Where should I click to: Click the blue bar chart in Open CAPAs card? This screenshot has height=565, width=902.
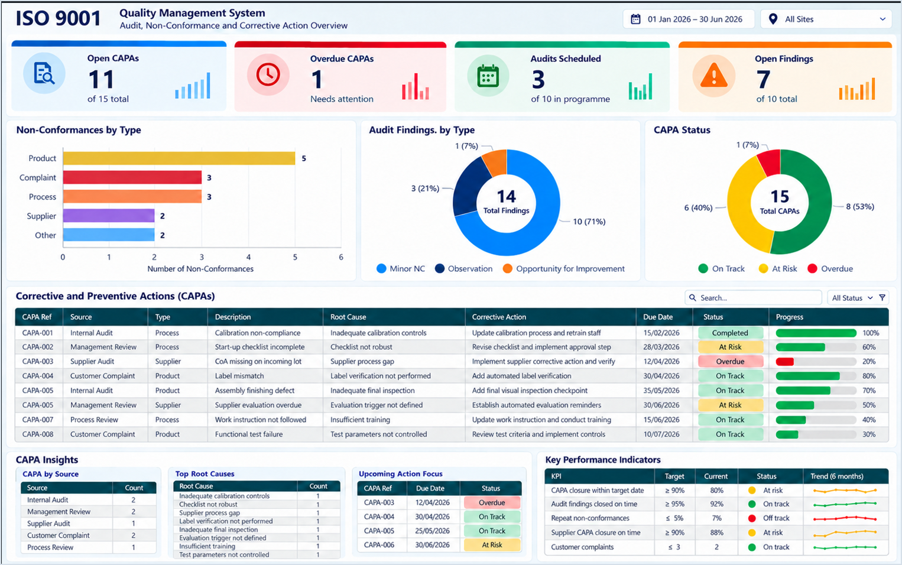pyautogui.click(x=193, y=86)
